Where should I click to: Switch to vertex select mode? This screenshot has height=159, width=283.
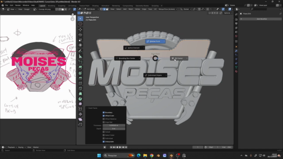pos(101,9)
